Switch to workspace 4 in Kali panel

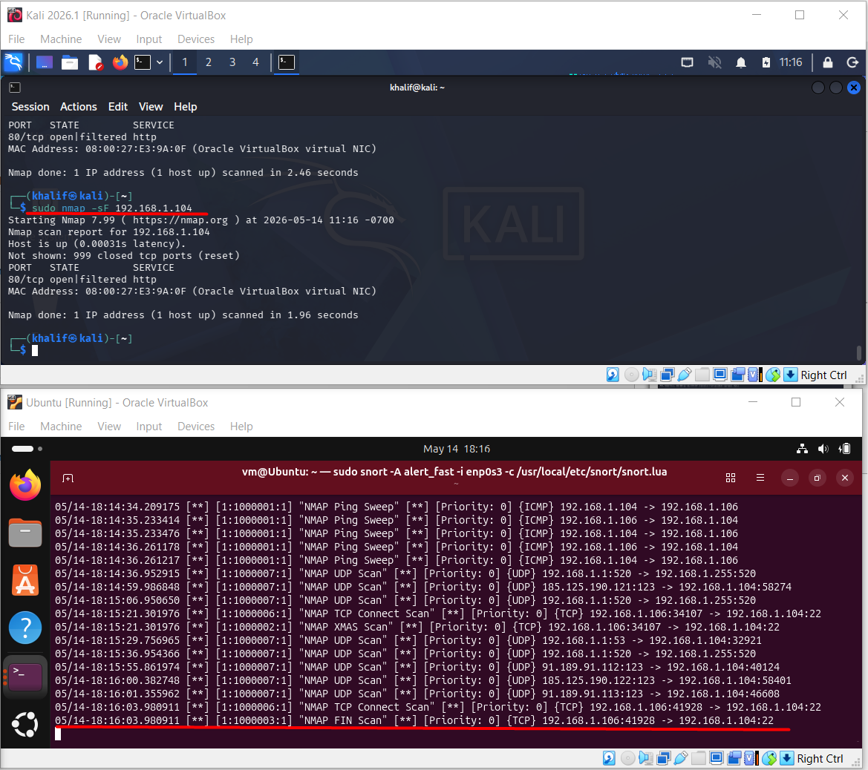click(x=255, y=62)
